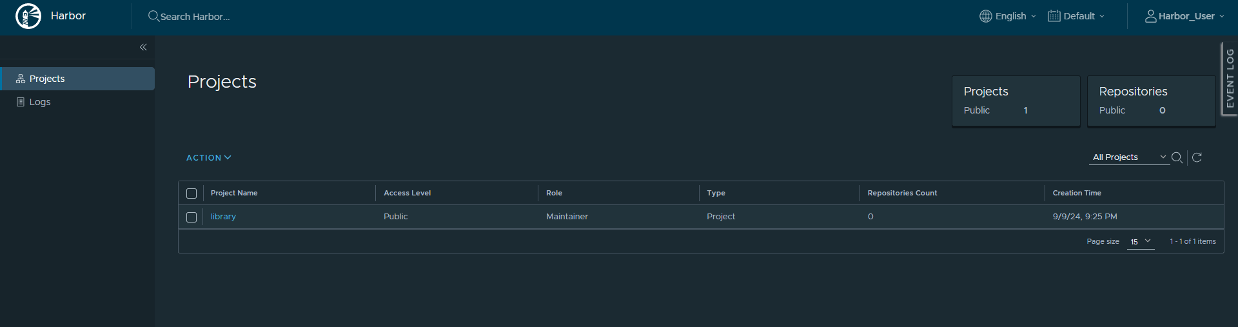Sort by Repositories Count column header
Viewport: 1238px width, 327px height.
tap(902, 193)
